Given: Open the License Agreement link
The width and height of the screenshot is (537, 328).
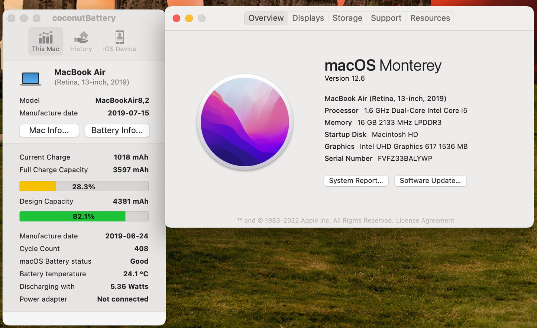Looking at the screenshot, I should point(425,221).
